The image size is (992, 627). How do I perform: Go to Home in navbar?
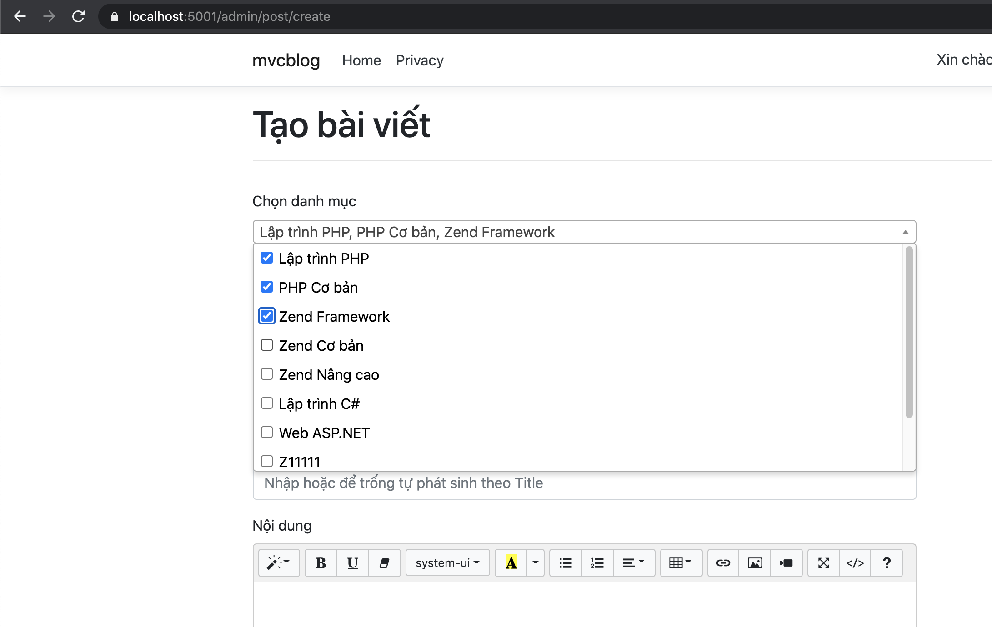(x=361, y=60)
